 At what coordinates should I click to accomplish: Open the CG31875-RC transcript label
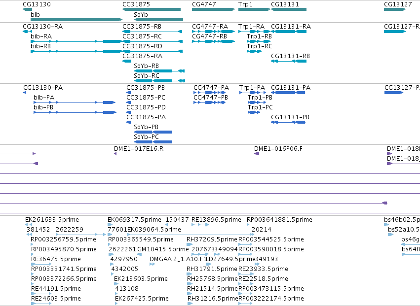(142, 36)
